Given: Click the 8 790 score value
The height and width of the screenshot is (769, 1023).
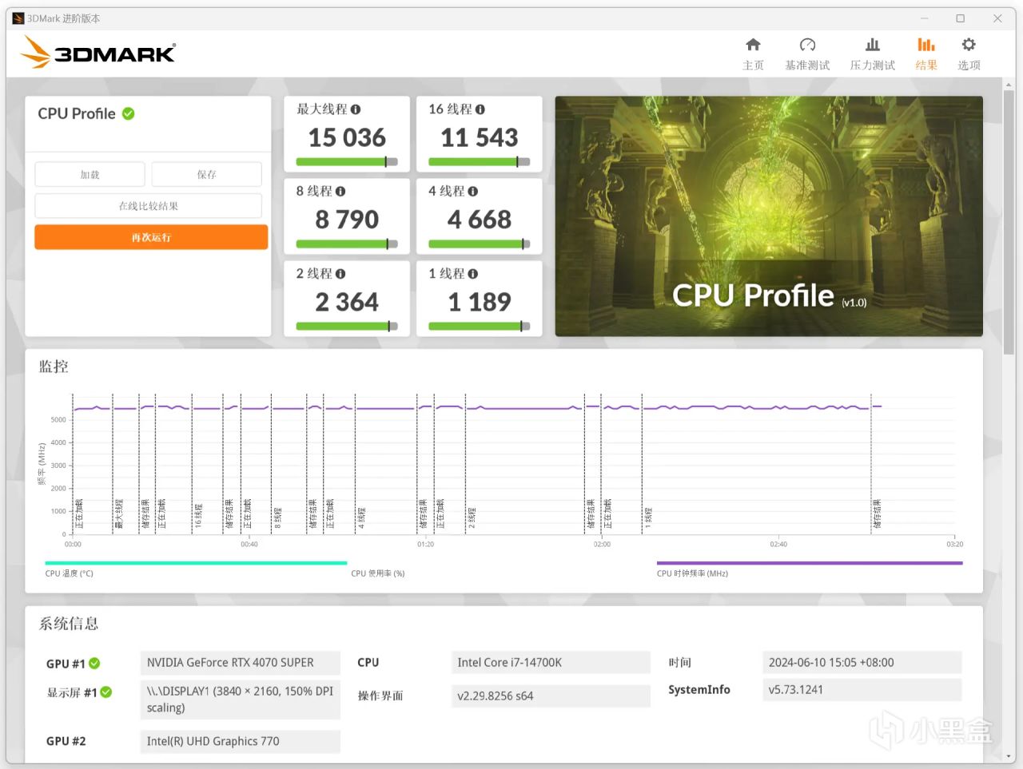Looking at the screenshot, I should (x=347, y=220).
